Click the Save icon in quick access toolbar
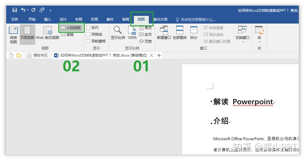The width and height of the screenshot is (305, 160). [15, 10]
